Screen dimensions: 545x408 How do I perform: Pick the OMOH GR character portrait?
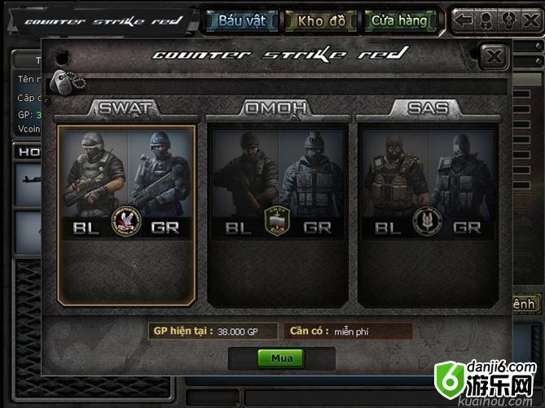[x=312, y=173]
